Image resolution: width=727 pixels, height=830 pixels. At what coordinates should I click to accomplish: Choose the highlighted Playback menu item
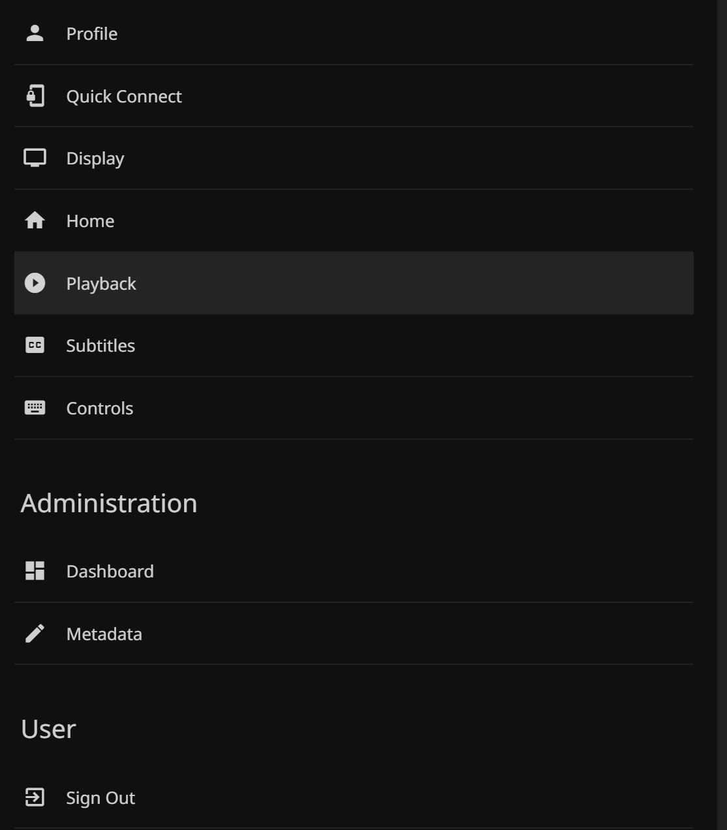[x=101, y=284]
